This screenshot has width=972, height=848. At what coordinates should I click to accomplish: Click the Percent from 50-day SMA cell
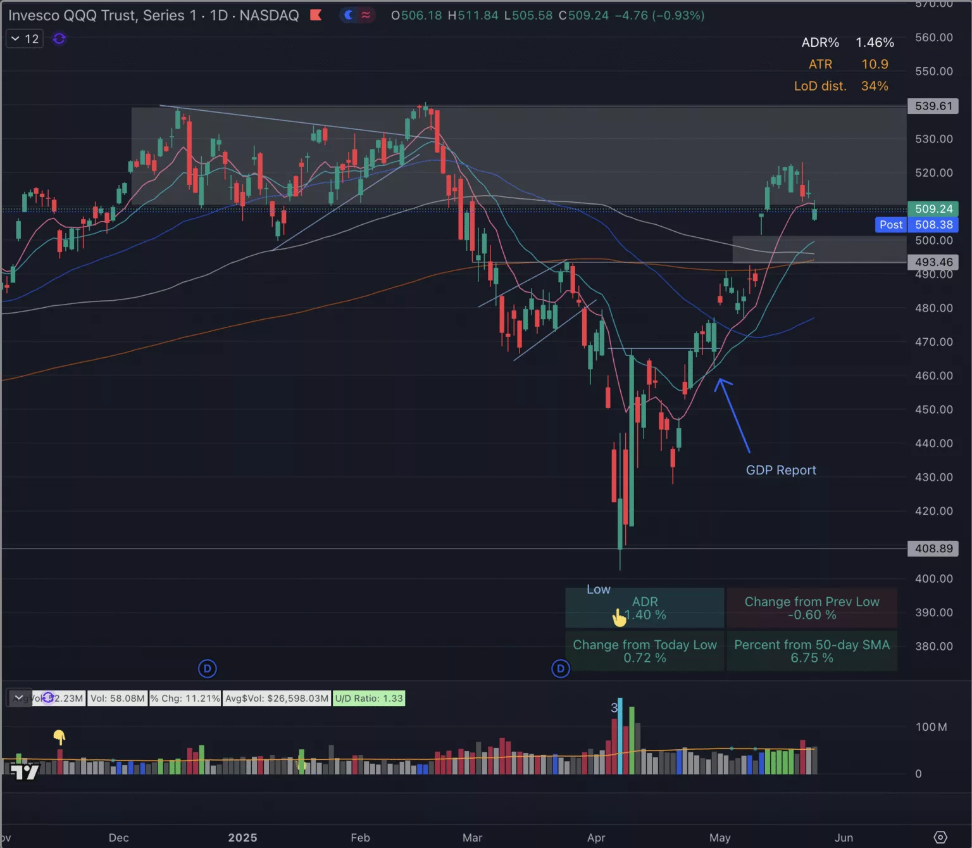(812, 651)
